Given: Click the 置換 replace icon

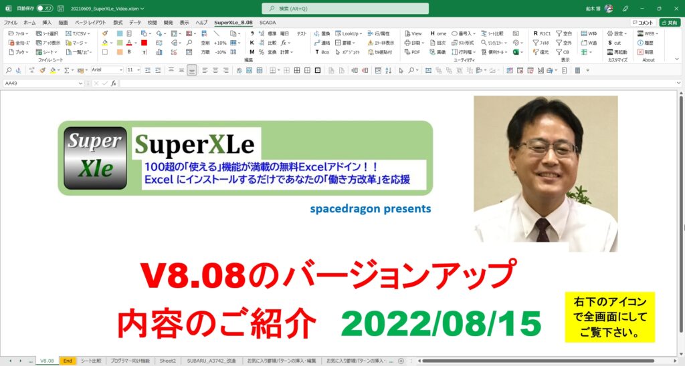Looking at the screenshot, I should pyautogui.click(x=322, y=33).
